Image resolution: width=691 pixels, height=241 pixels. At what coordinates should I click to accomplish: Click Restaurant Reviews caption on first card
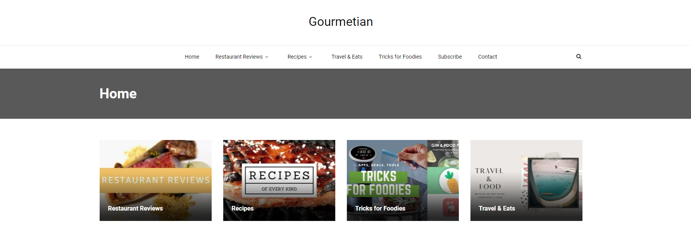click(135, 208)
